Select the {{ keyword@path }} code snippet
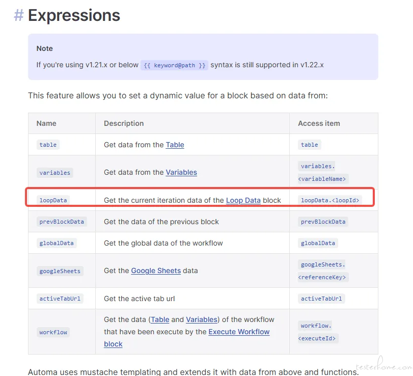The image size is (413, 376). tap(174, 65)
